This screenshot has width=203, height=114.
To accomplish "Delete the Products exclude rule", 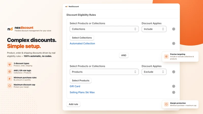I will pos(174,72).
